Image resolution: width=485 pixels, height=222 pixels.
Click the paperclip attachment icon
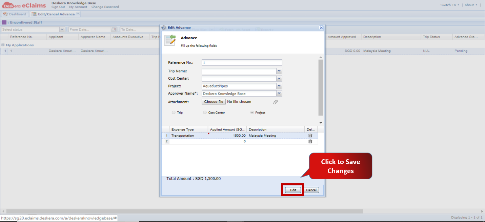pos(276,102)
